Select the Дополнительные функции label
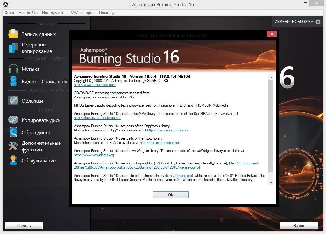Image resolution: width=326 pixels, height=234 pixels. [41, 146]
